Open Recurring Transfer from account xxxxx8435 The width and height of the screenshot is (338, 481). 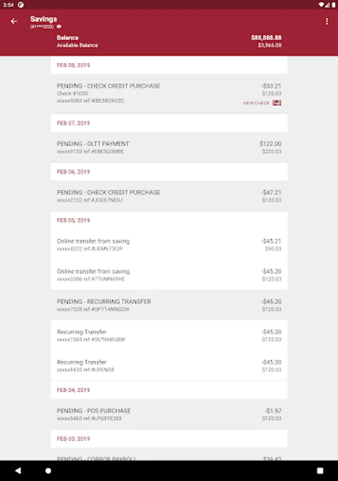169,366
